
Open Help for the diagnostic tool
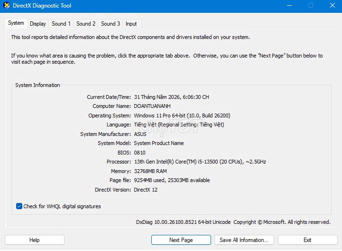35,240
